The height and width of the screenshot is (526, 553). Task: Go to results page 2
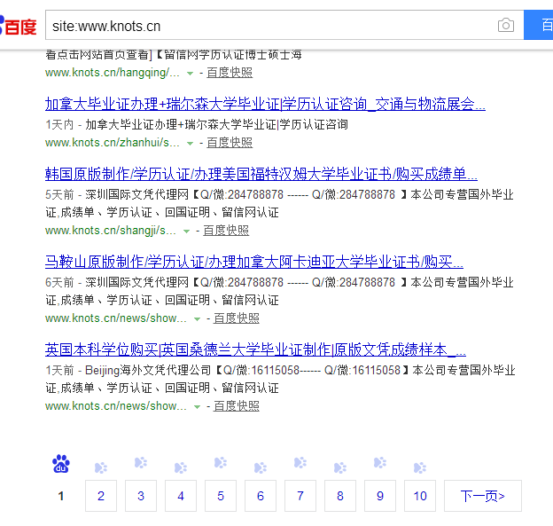coord(101,496)
